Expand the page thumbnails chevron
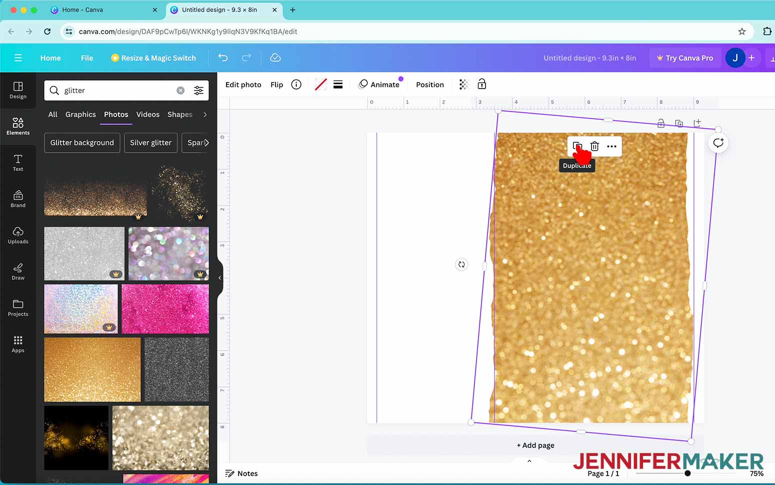Screen dimensions: 775x485 [x=529, y=461]
